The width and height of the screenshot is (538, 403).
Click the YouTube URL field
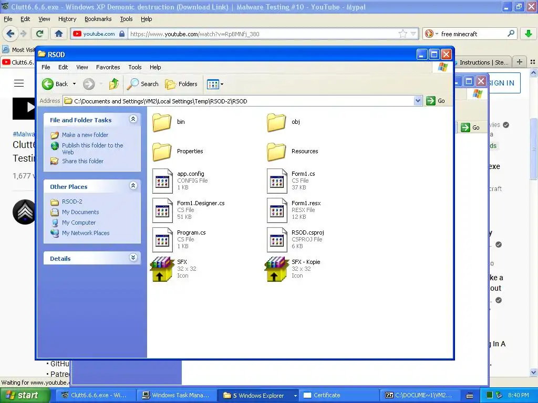click(x=263, y=34)
